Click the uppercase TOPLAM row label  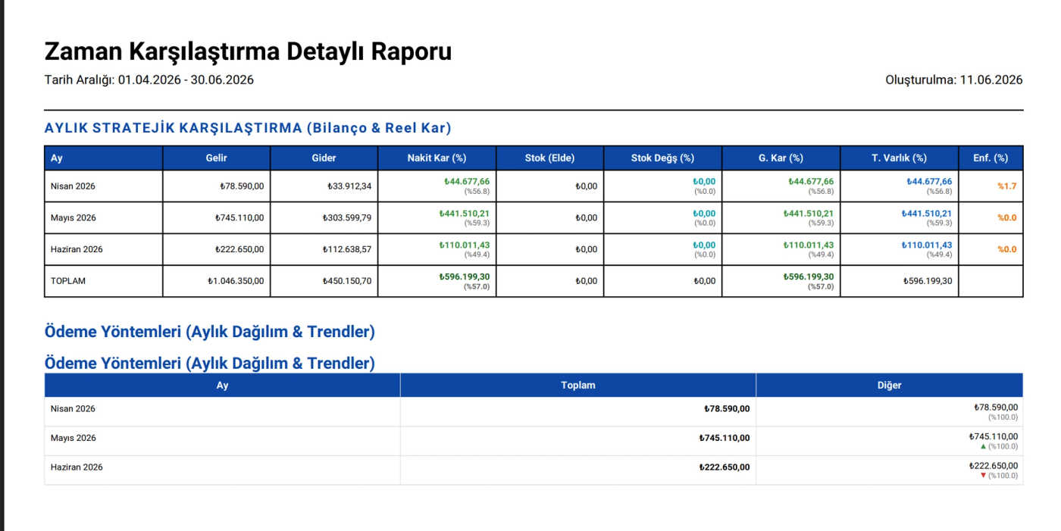coord(68,281)
